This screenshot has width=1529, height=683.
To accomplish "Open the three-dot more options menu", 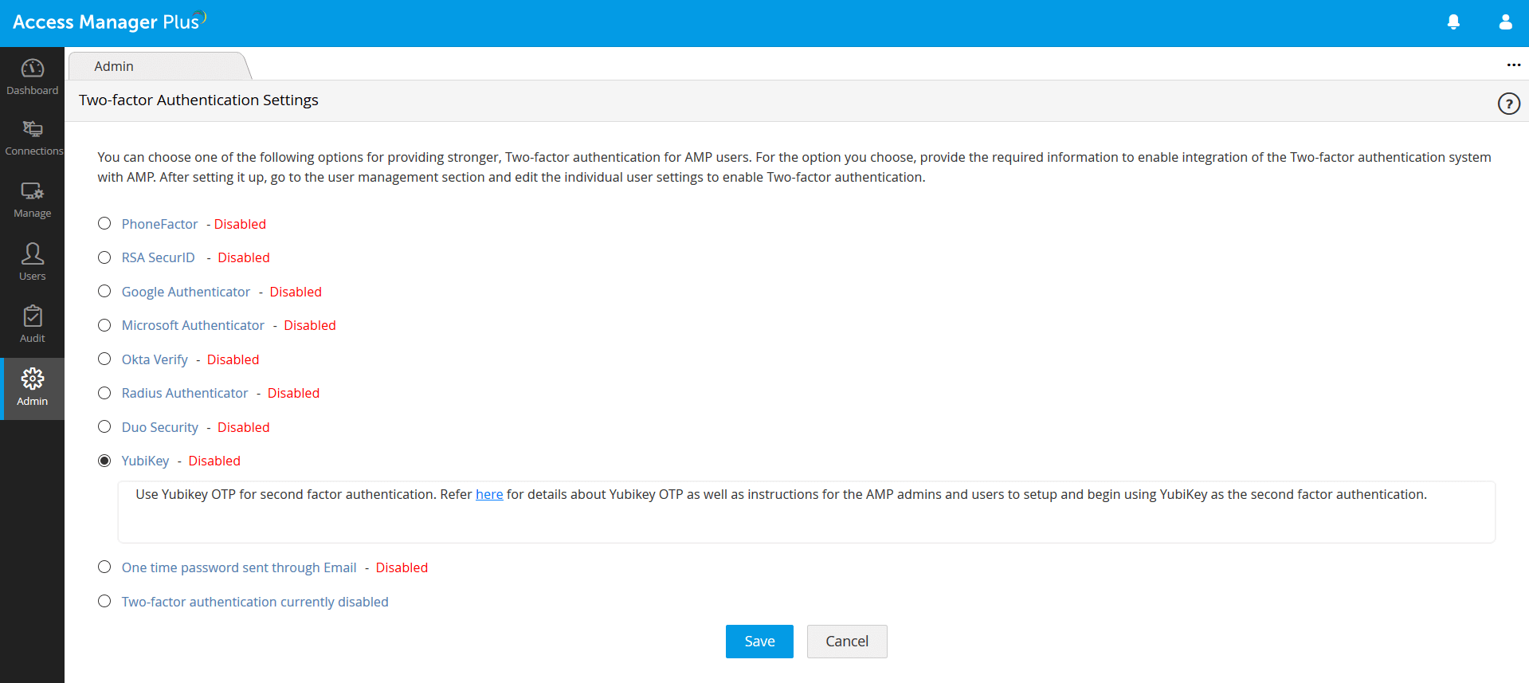I will tap(1513, 65).
